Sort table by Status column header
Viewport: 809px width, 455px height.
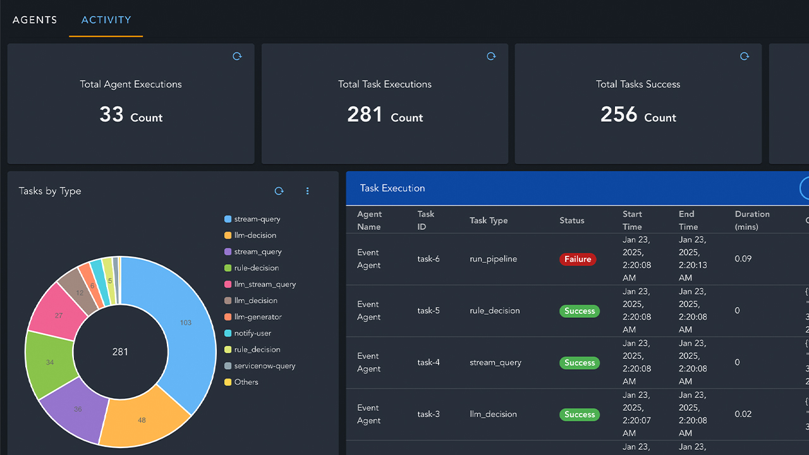coord(571,221)
